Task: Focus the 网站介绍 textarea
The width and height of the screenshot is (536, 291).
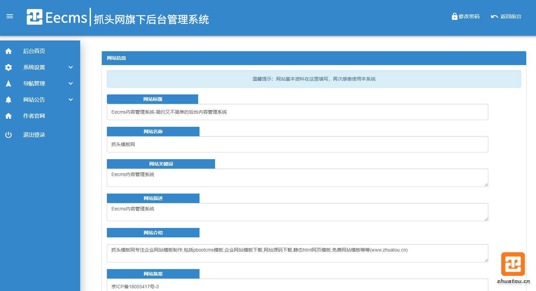Action: [x=298, y=253]
